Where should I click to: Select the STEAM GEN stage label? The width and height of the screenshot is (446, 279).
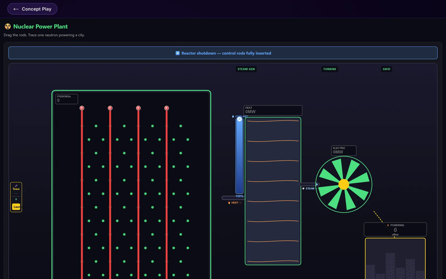[x=246, y=69]
